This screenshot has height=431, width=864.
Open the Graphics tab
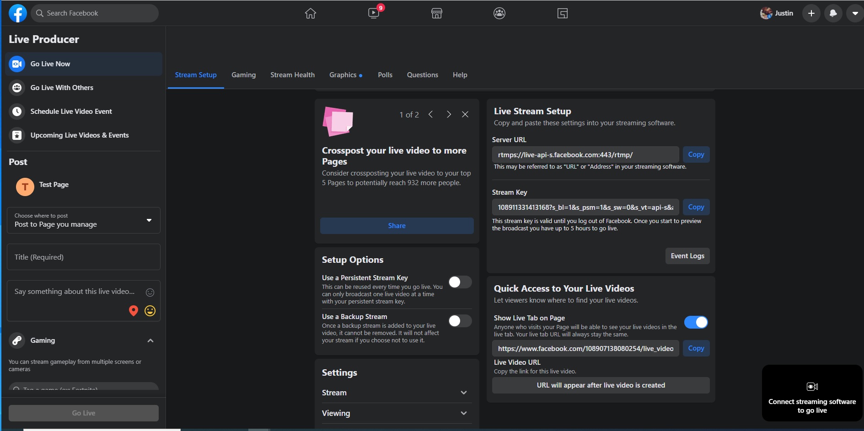pos(346,75)
